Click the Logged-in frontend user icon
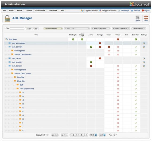Viewport: 152px width, 146px height. click(82, 10)
